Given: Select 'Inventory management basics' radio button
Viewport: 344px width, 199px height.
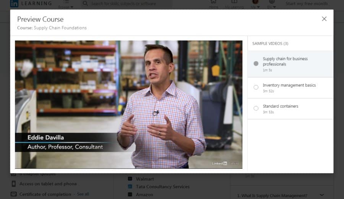Looking at the screenshot, I should coord(256,87).
